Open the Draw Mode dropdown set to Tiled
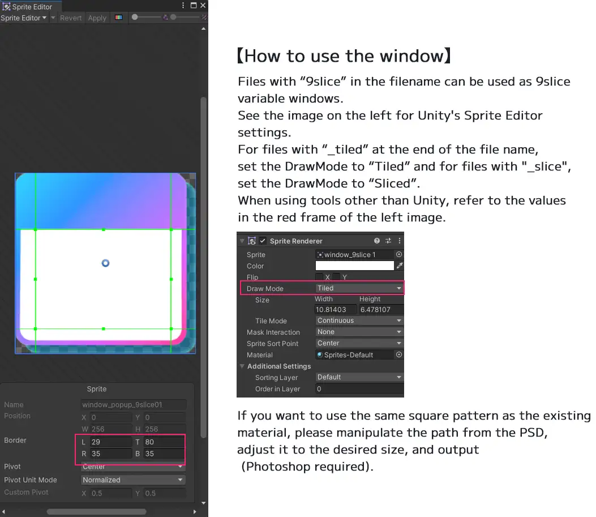 [x=359, y=288]
